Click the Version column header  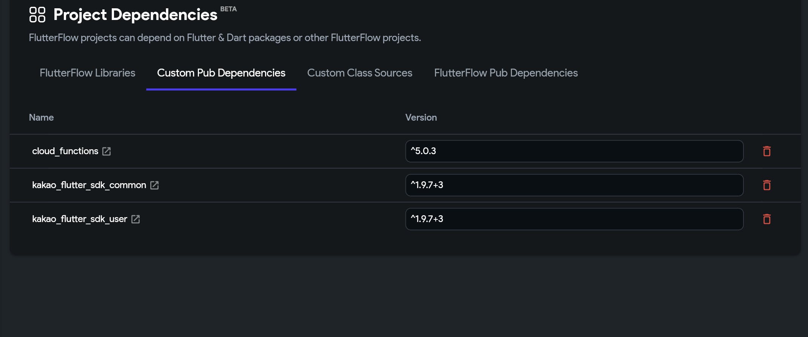[421, 118]
